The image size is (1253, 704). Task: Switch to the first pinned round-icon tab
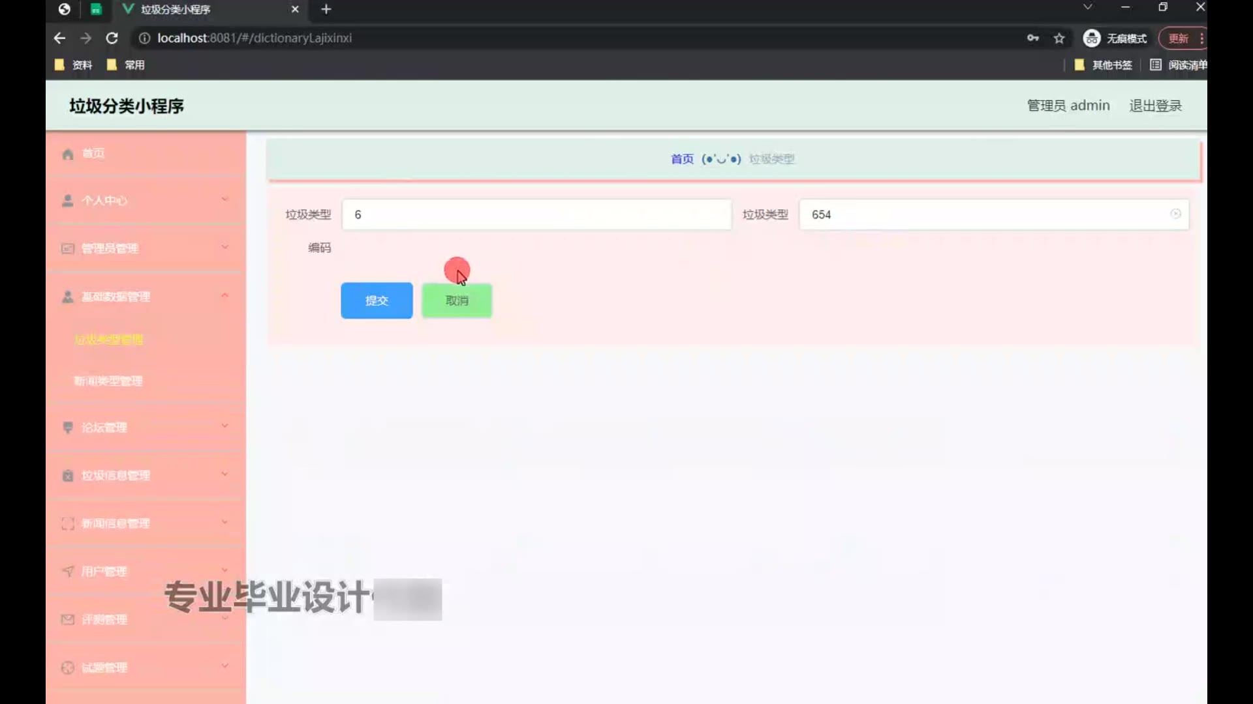coord(64,9)
